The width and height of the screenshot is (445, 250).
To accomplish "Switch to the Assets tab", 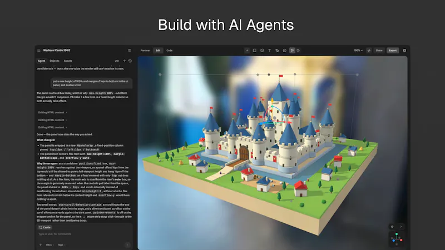I will coord(68,61).
